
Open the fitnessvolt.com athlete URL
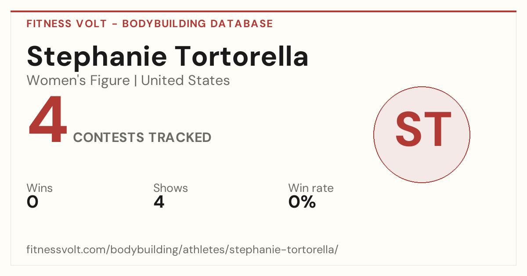tap(182, 250)
